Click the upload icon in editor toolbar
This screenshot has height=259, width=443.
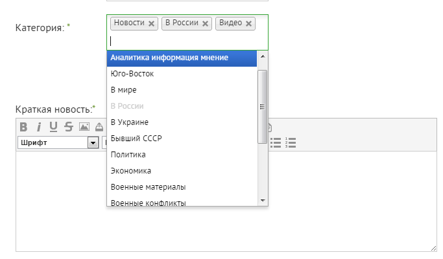pyautogui.click(x=99, y=127)
